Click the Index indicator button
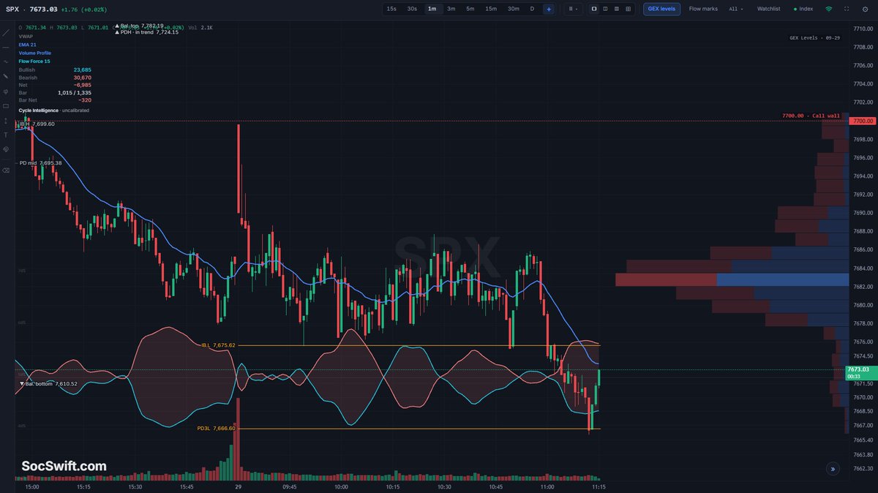This screenshot has height=493, width=878. pos(803,9)
